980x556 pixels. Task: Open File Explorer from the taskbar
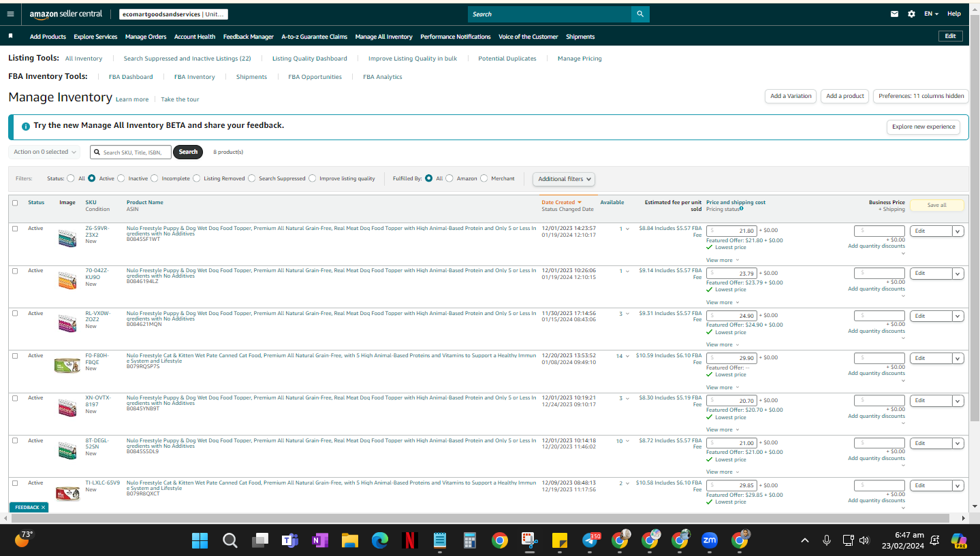(x=349, y=541)
